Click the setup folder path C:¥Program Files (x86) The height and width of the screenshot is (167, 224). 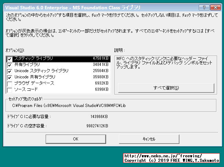coord(69,106)
